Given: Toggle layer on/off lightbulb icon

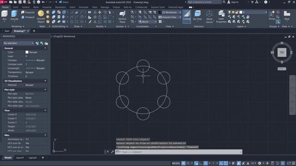Looking at the screenshot, I should pos(229,12).
